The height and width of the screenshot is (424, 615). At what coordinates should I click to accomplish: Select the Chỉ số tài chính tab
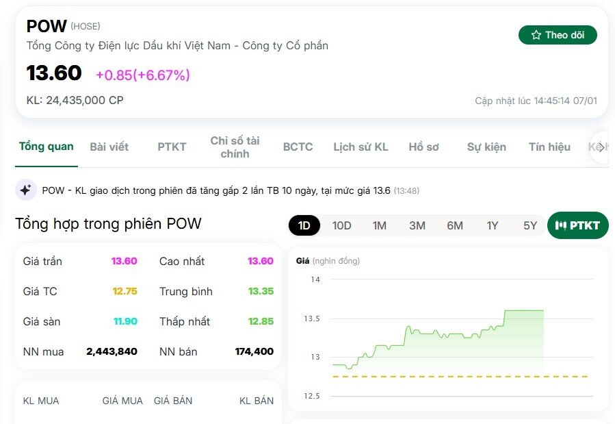[x=235, y=147]
